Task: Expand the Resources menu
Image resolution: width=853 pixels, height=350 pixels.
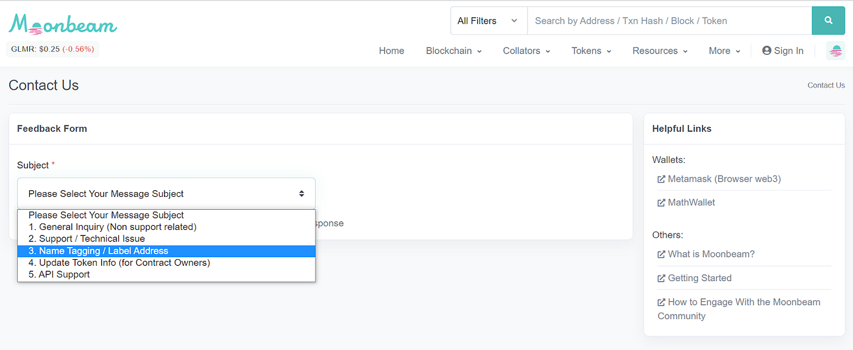Action: tap(660, 51)
